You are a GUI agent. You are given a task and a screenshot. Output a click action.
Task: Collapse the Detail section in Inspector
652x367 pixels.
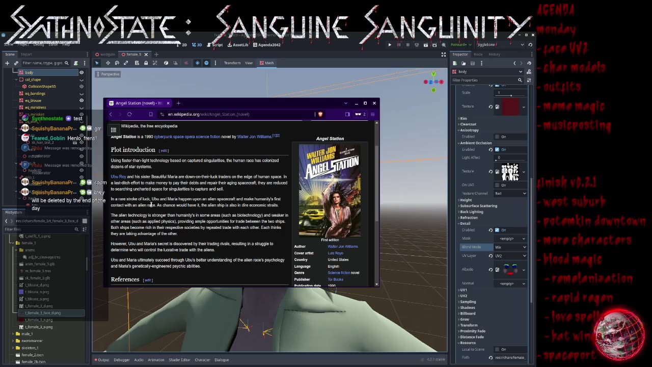pos(465,223)
